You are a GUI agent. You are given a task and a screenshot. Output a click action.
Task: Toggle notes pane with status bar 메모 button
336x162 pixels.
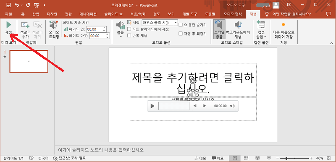click(200, 158)
